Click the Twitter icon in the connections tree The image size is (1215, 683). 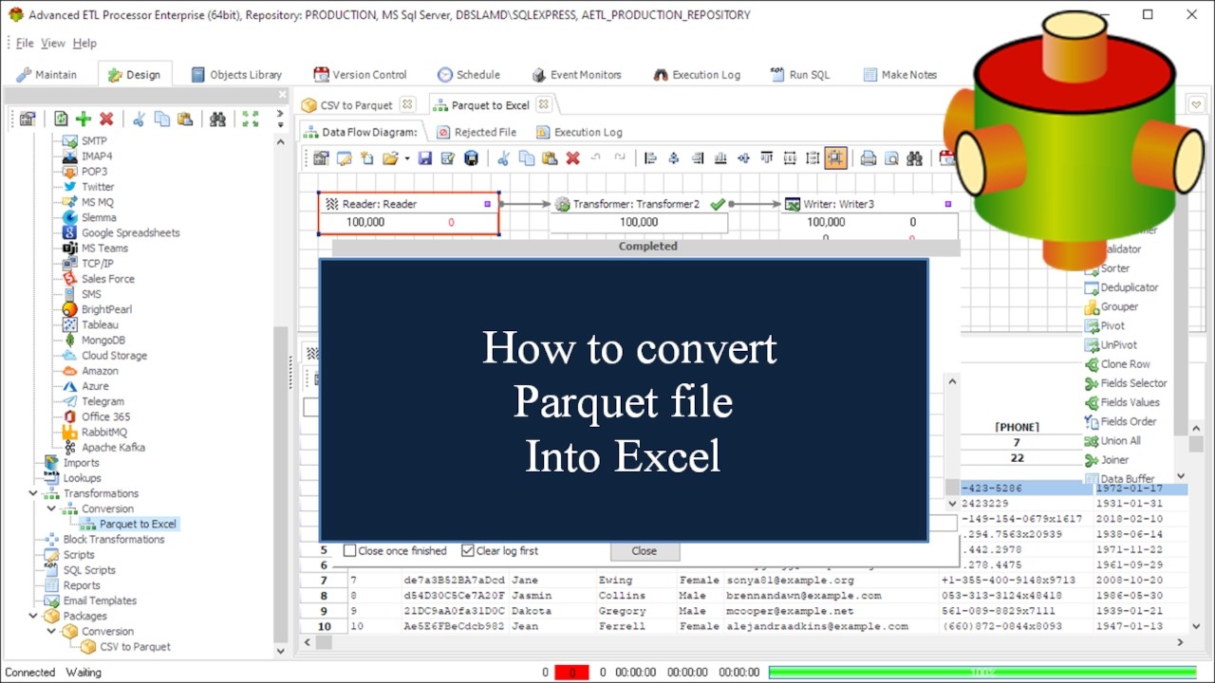pos(69,187)
